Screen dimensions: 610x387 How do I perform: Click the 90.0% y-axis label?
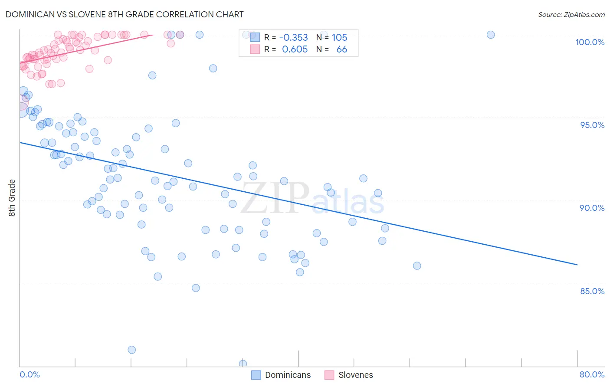[x=592, y=208]
